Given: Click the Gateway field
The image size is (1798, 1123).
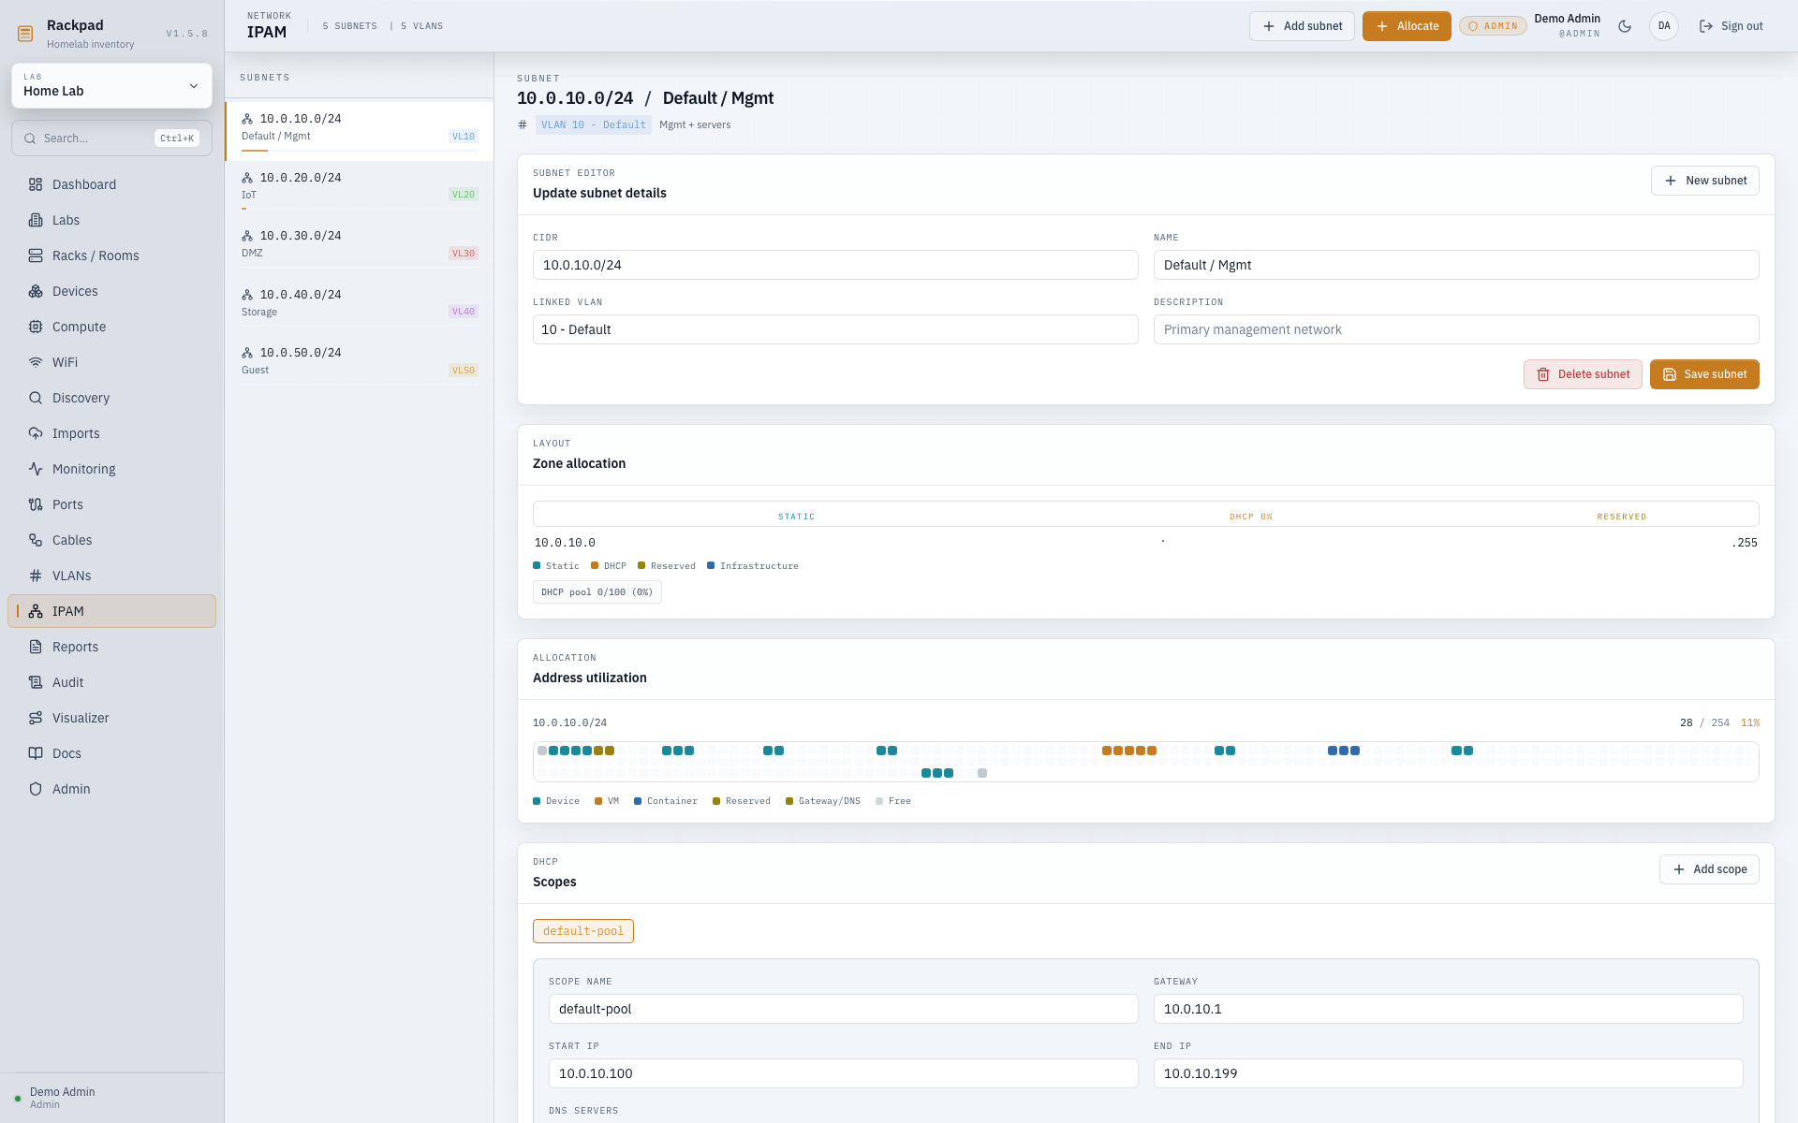Looking at the screenshot, I should 1448,1009.
